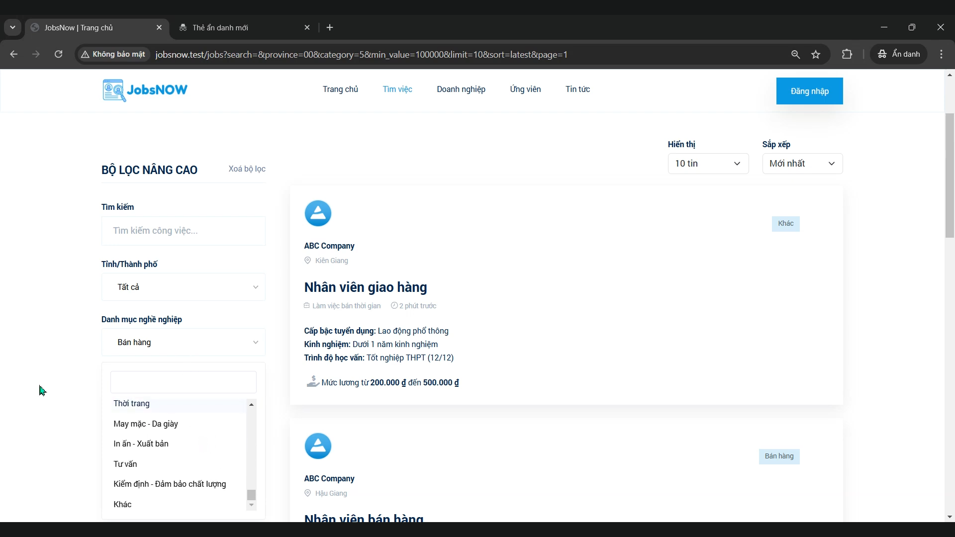This screenshot has width=955, height=537.
Task: Click the page scroll up arrow
Action: 950,75
